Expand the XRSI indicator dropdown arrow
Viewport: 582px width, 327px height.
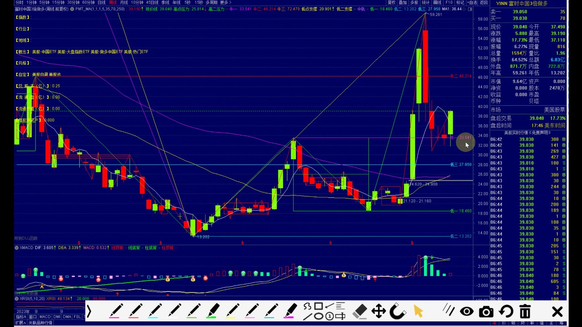tap(17, 299)
